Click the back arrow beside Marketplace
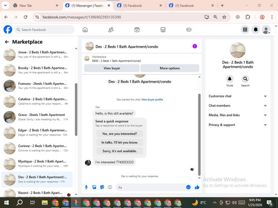Image resolution: width=278 pixels, height=208 pixels. click(x=7, y=42)
